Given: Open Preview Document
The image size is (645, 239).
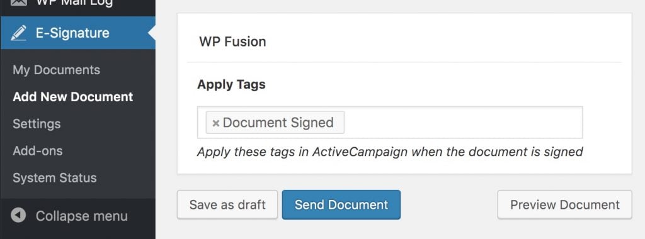Looking at the screenshot, I should pos(565,204).
